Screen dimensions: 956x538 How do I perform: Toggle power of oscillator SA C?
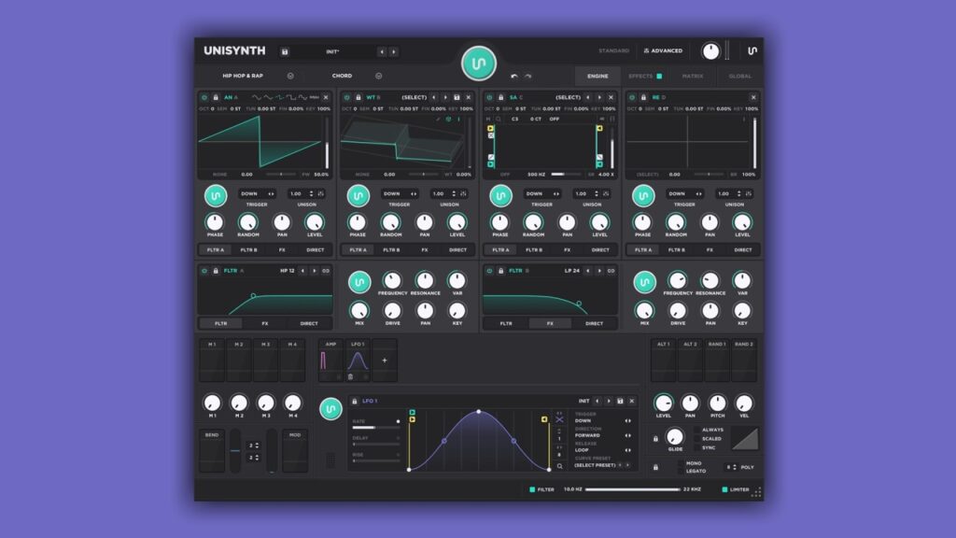pos(489,97)
